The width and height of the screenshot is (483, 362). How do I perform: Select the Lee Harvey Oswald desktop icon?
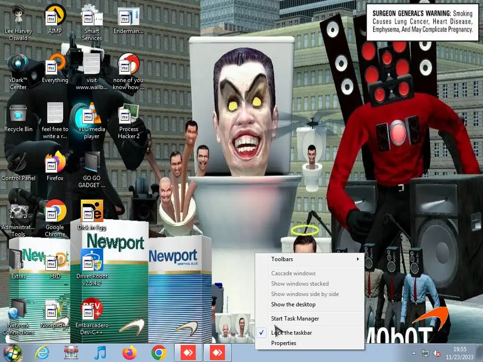click(x=18, y=23)
